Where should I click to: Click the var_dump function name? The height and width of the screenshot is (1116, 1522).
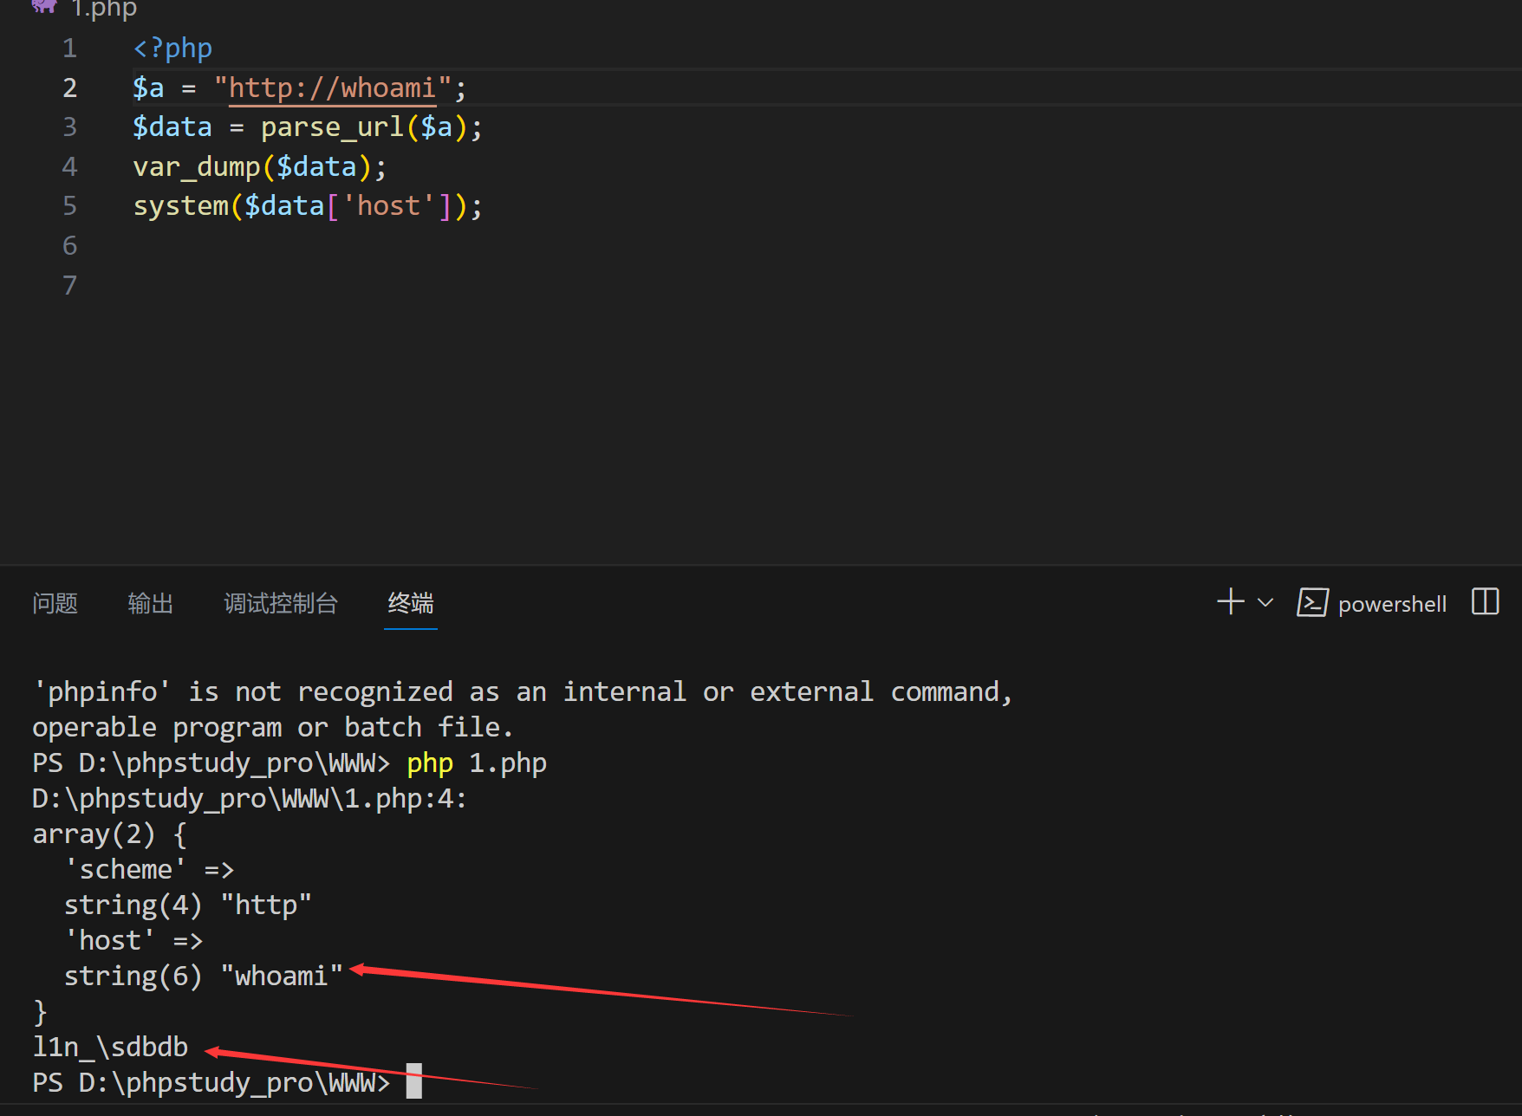(197, 167)
